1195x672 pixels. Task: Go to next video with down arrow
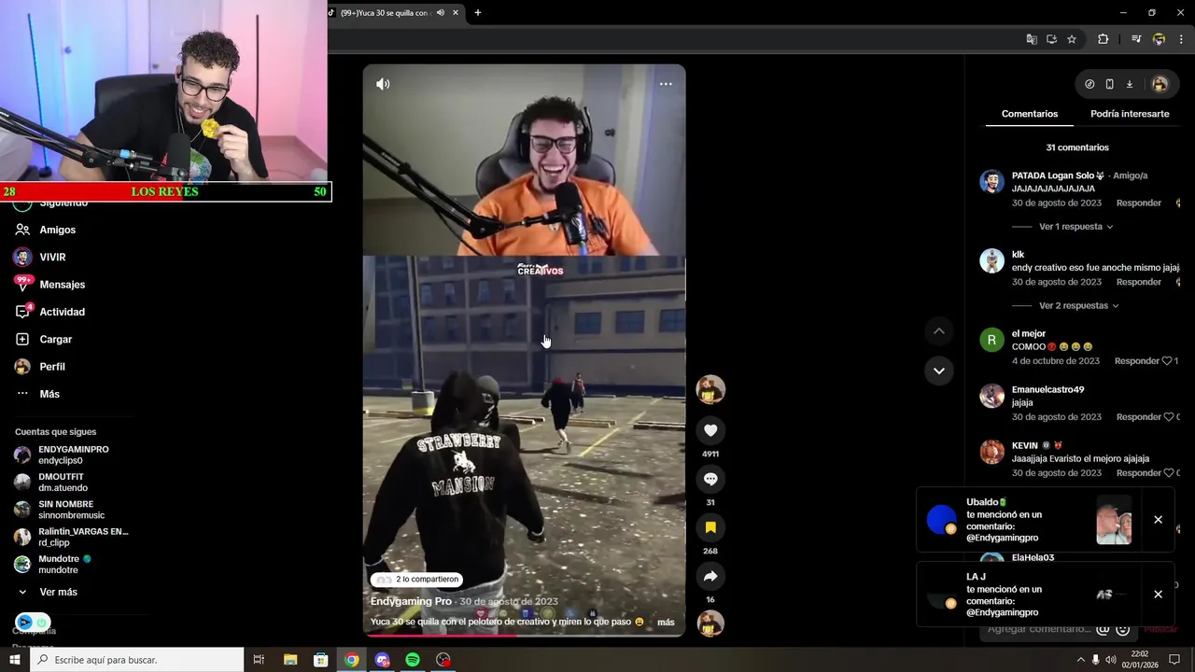939,371
